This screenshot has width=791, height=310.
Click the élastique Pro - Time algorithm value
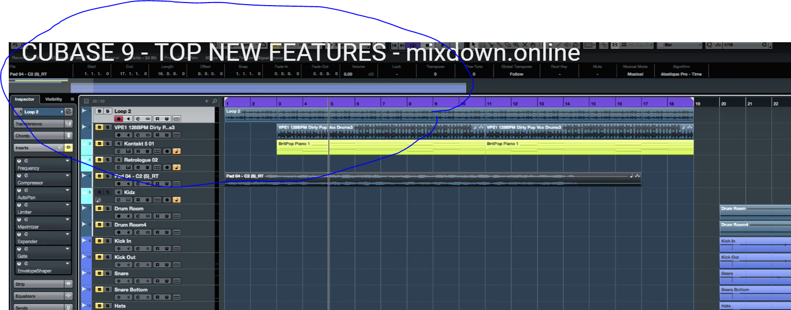click(x=681, y=74)
